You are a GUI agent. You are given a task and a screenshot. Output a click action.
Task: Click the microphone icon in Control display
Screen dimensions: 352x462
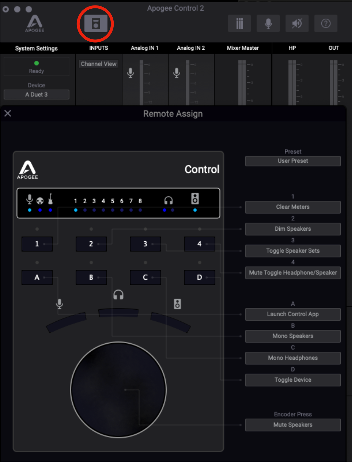pos(29,199)
